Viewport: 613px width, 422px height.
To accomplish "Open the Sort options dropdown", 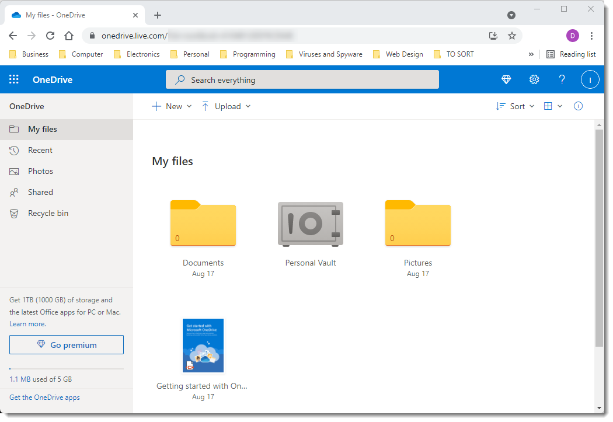I will [x=514, y=106].
